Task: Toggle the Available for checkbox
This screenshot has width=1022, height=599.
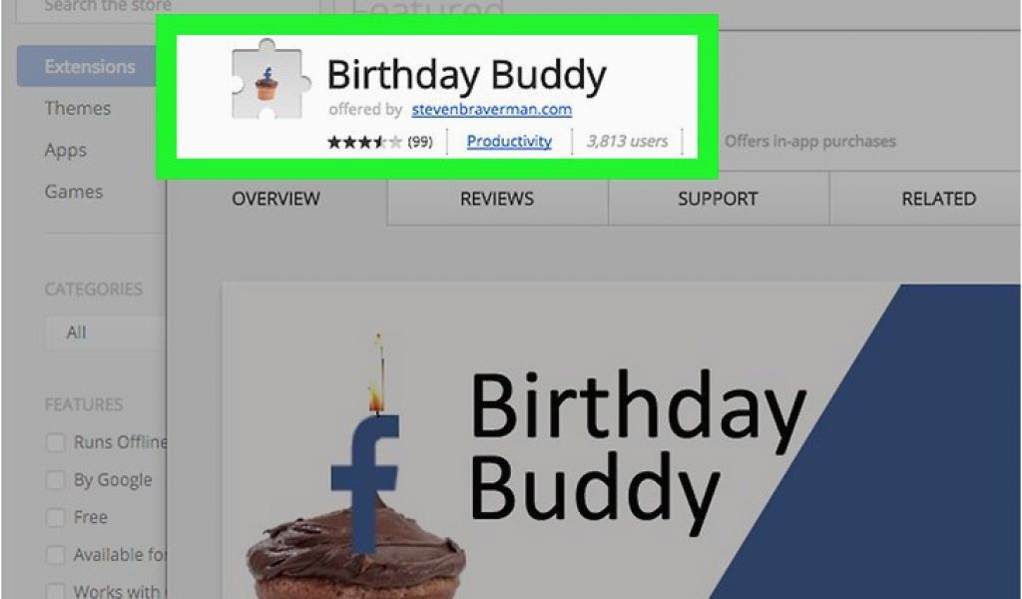Action: pyautogui.click(x=56, y=555)
